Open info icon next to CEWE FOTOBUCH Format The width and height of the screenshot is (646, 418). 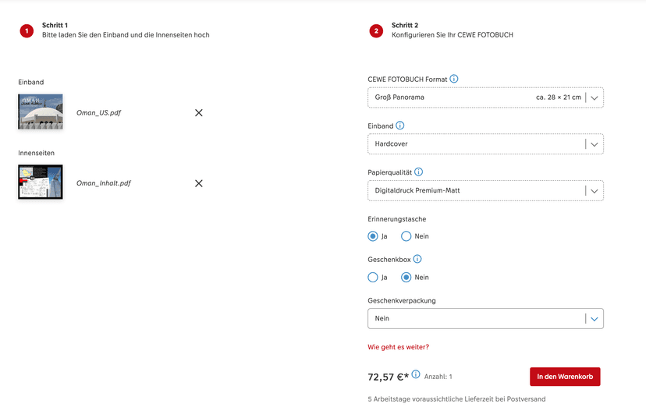(x=454, y=79)
